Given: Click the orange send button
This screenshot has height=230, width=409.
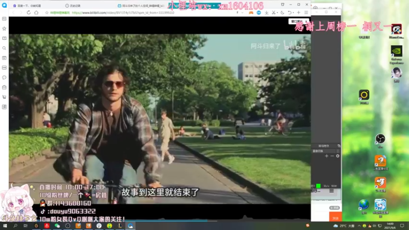Looking at the screenshot, I should pos(335,218).
